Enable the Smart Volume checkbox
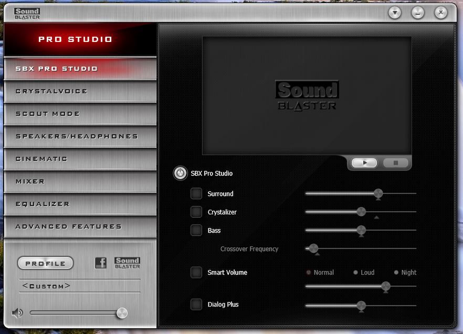 click(x=196, y=272)
